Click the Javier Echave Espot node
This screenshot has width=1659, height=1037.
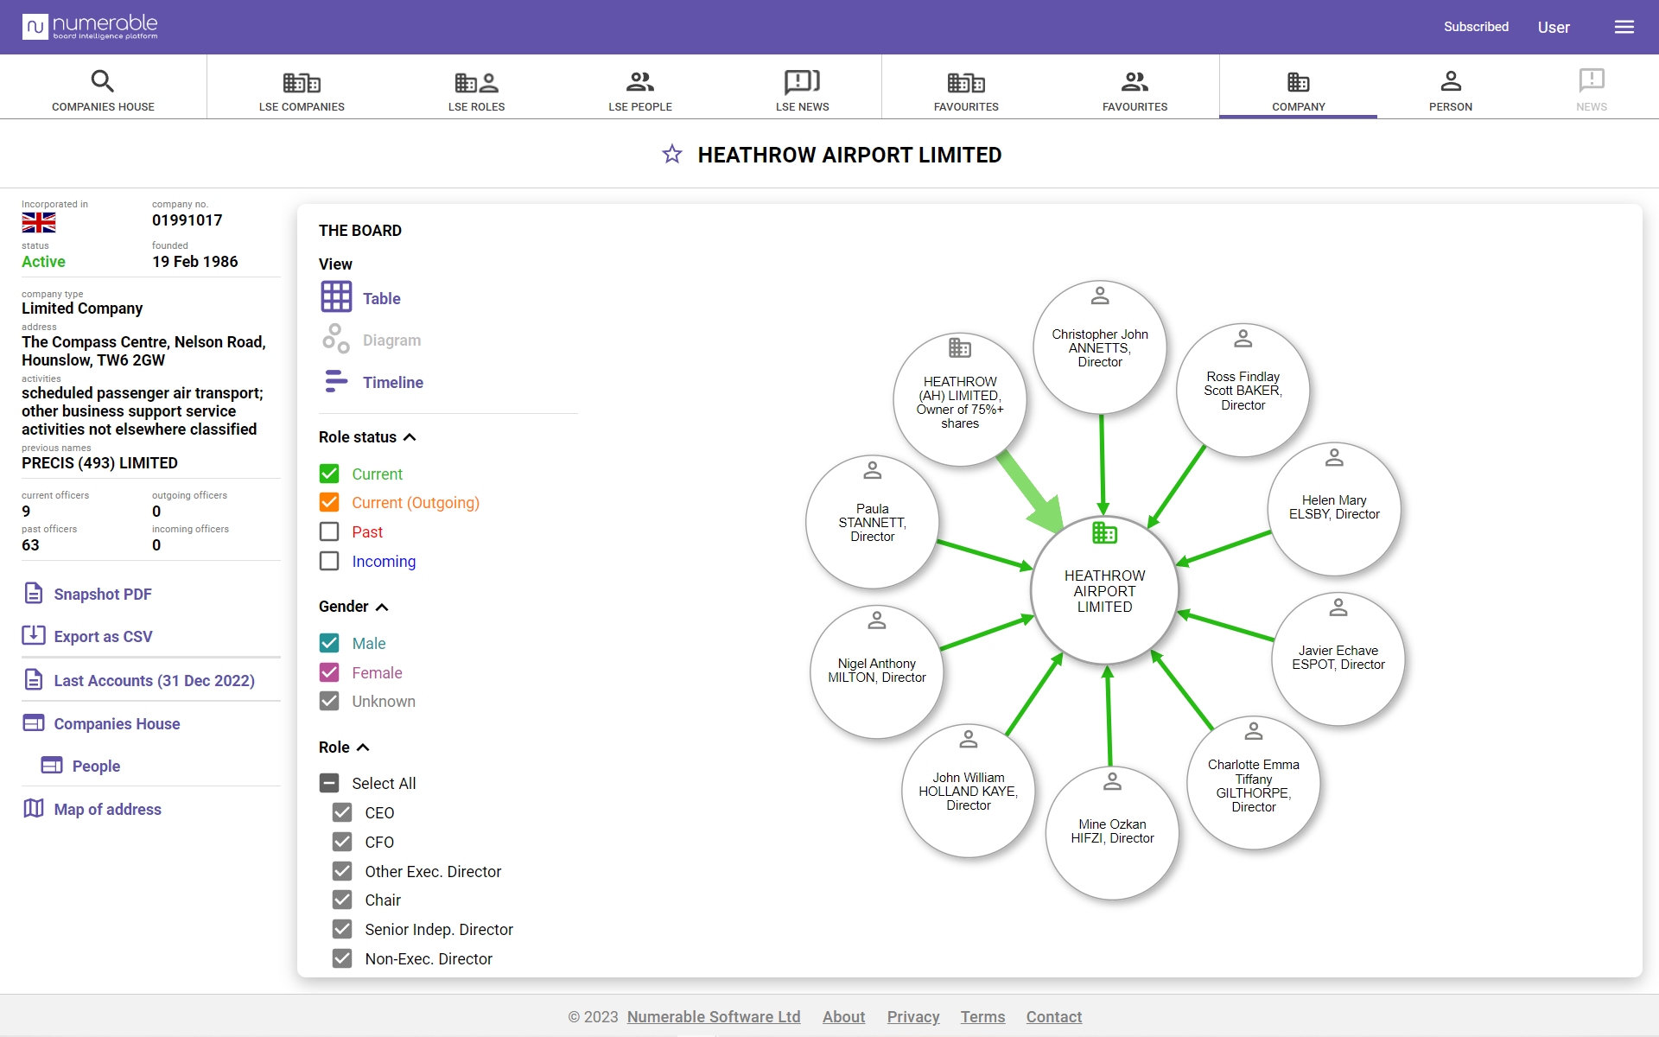[x=1338, y=658]
